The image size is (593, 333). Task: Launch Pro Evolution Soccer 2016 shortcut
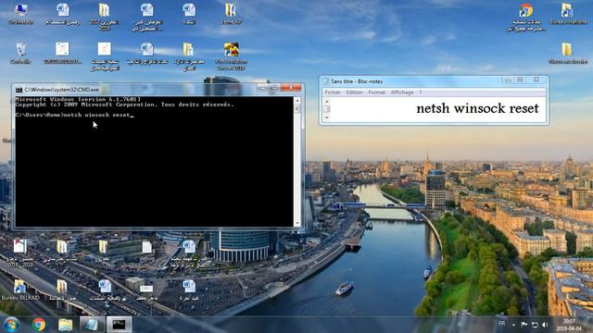(x=231, y=55)
